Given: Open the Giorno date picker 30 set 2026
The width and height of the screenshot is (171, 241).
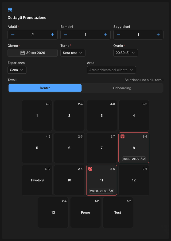Looking at the screenshot, I should coord(33,53).
